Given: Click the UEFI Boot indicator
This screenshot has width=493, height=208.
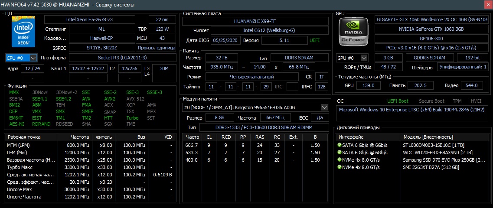Looking at the screenshot, I should point(398,101).
